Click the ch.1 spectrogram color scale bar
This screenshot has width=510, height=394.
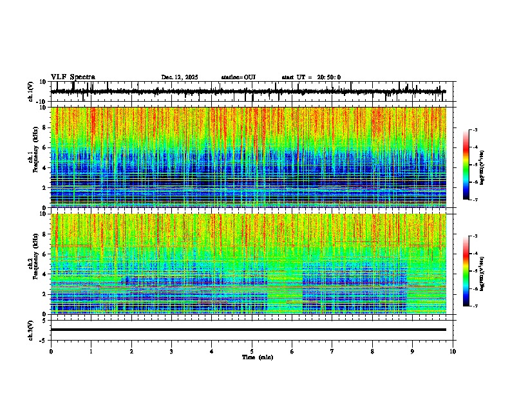point(466,165)
